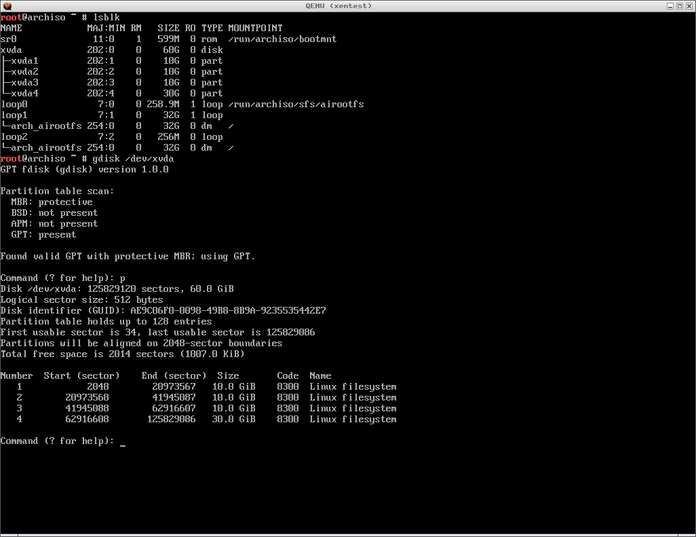The height and width of the screenshot is (537, 696).
Task: Click the start sector 2048 of partition 1
Action: pos(98,387)
